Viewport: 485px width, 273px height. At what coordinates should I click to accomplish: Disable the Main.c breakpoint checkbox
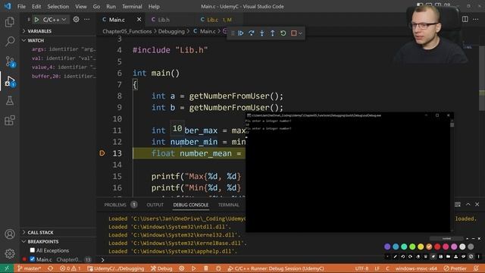tap(33, 259)
